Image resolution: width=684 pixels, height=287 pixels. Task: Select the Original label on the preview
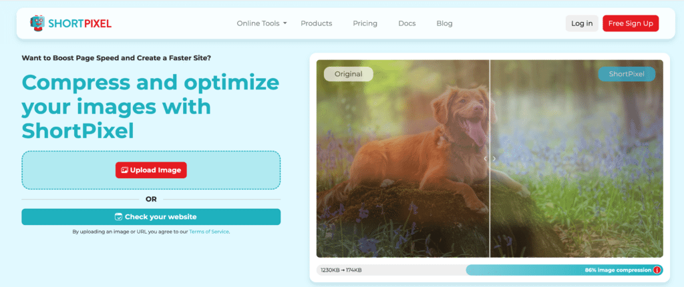[x=349, y=74]
